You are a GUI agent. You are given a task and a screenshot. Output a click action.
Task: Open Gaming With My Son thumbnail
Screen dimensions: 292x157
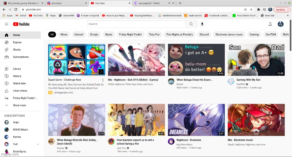tap(256, 60)
